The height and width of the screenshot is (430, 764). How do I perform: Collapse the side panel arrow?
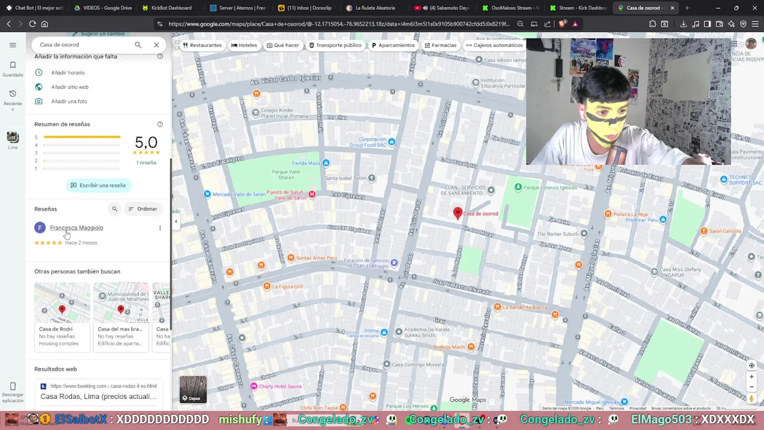pyautogui.click(x=175, y=221)
